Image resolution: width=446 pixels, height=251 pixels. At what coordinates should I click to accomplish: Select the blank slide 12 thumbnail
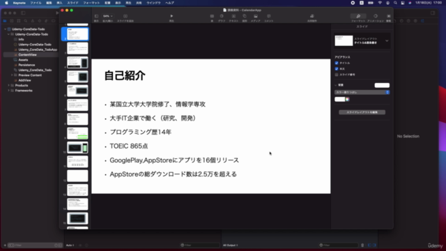(77, 176)
